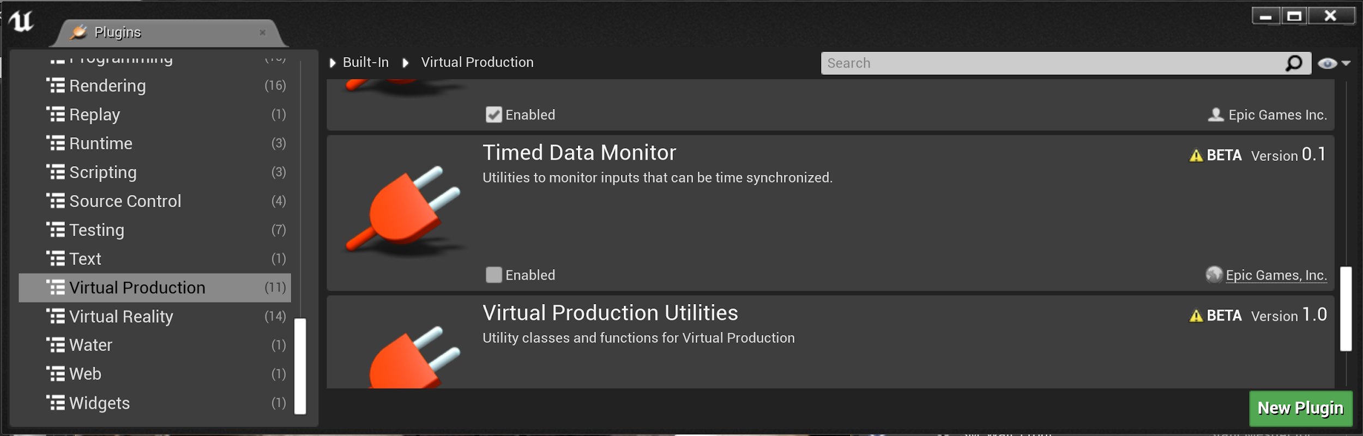This screenshot has height=436, width=1363.
Task: Click the Timed Data Monitor plug icon
Action: point(405,210)
